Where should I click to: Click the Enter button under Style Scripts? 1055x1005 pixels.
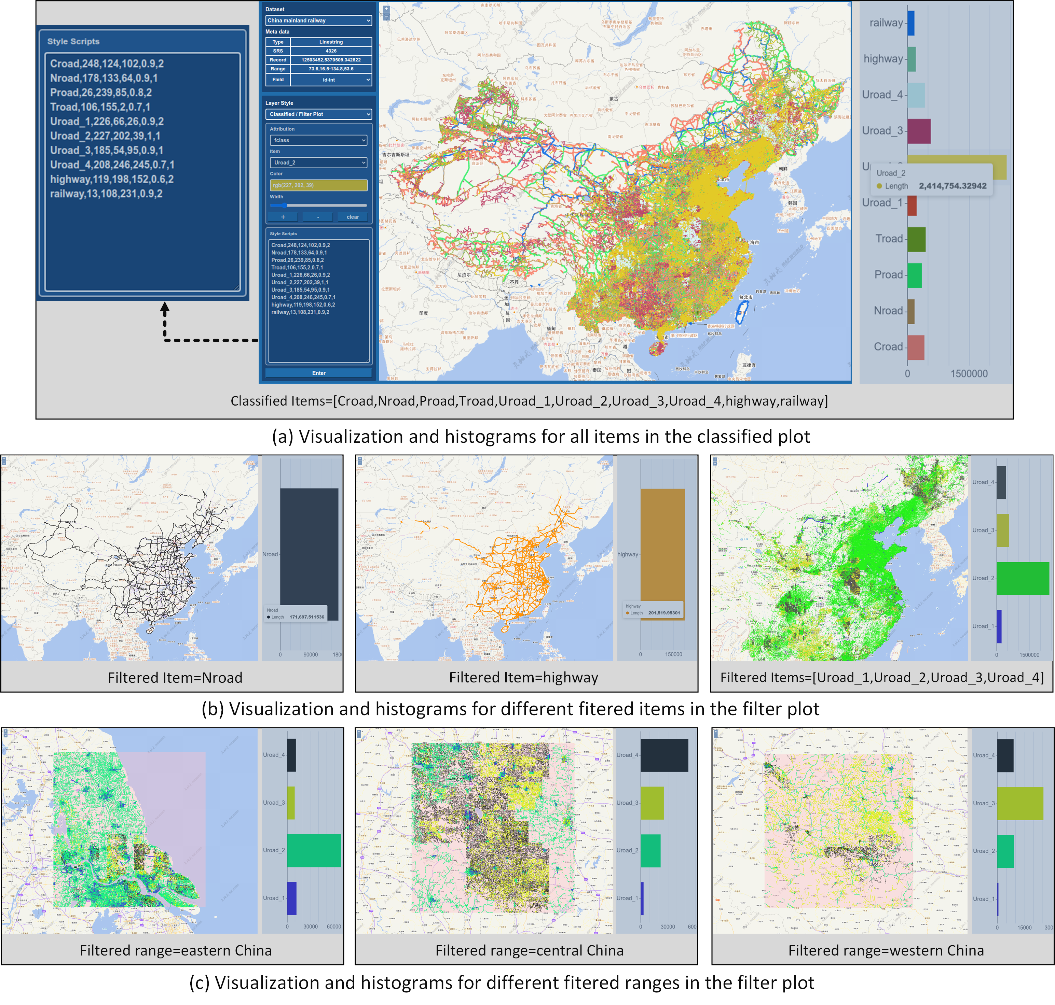(318, 373)
